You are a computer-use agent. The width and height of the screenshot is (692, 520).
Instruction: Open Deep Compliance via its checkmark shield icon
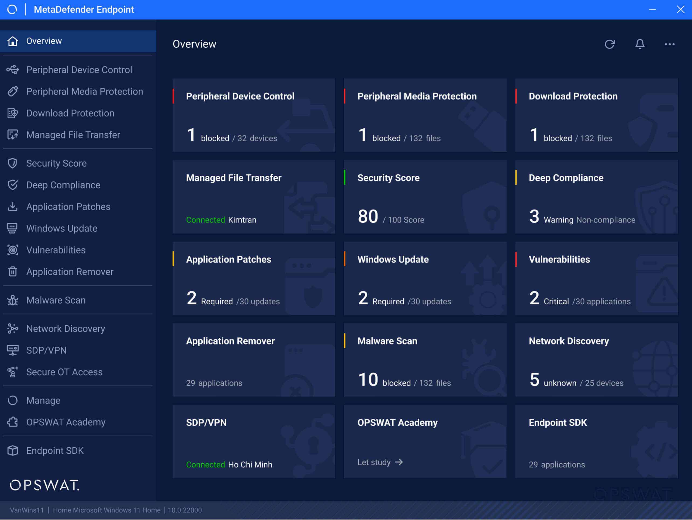(12, 185)
